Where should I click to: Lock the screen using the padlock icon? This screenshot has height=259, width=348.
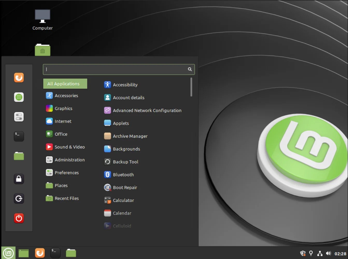click(x=19, y=179)
